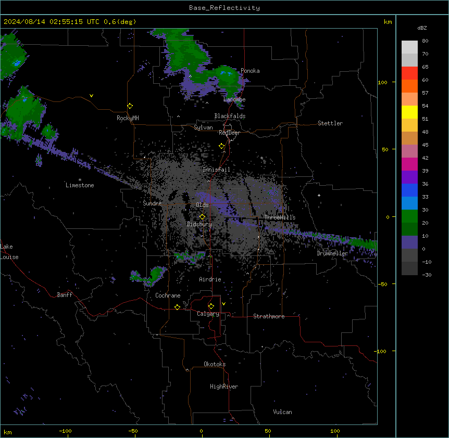The image size is (449, 438).
Task: Click the Limestone label
Action: click(x=80, y=185)
